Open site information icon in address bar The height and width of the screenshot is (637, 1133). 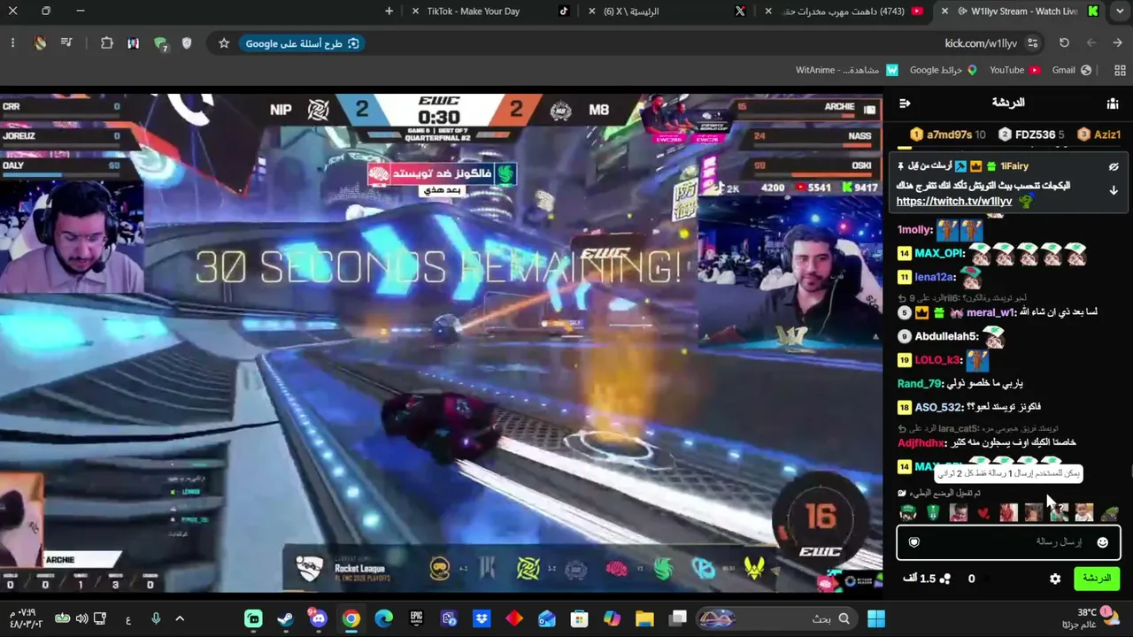point(1033,43)
